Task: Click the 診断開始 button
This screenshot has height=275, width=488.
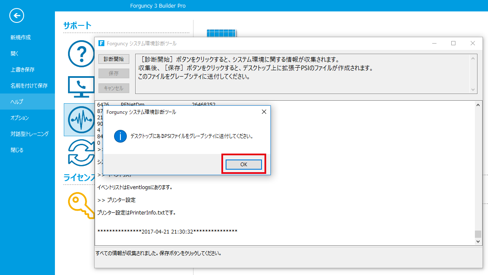Action: pos(114,59)
